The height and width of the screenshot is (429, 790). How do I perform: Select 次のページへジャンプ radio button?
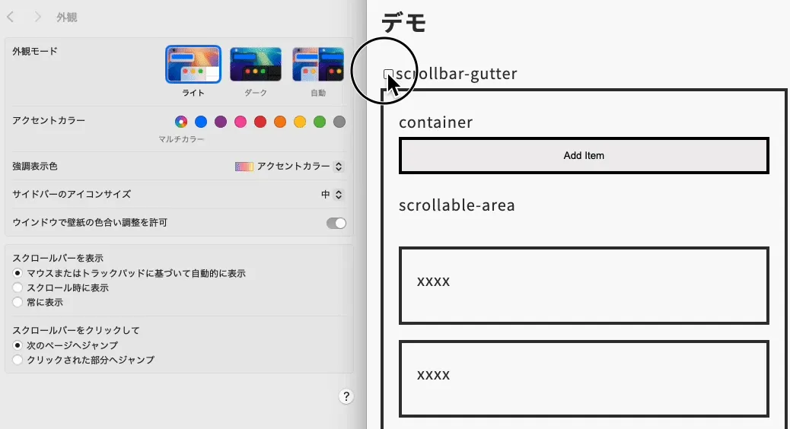pos(18,345)
